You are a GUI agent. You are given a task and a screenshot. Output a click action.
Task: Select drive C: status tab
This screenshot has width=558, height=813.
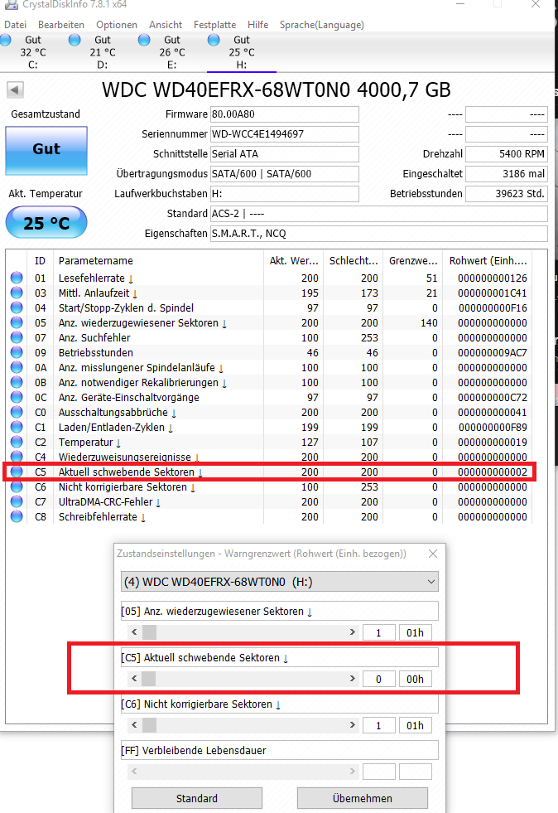[x=33, y=52]
